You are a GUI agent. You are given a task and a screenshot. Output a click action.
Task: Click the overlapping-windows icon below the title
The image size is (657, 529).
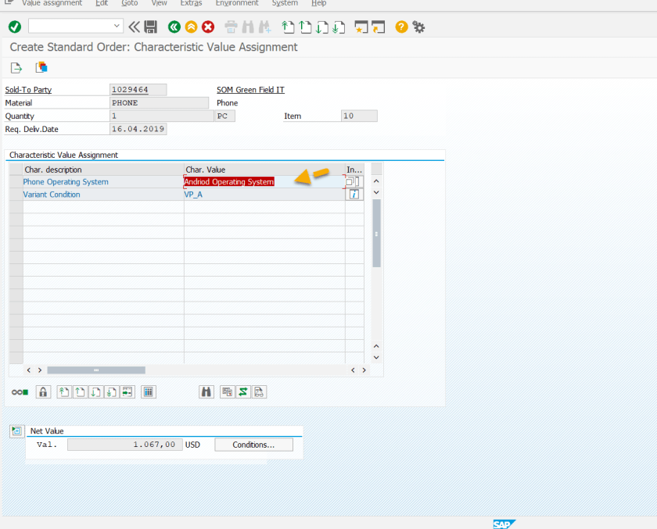pyautogui.click(x=41, y=67)
